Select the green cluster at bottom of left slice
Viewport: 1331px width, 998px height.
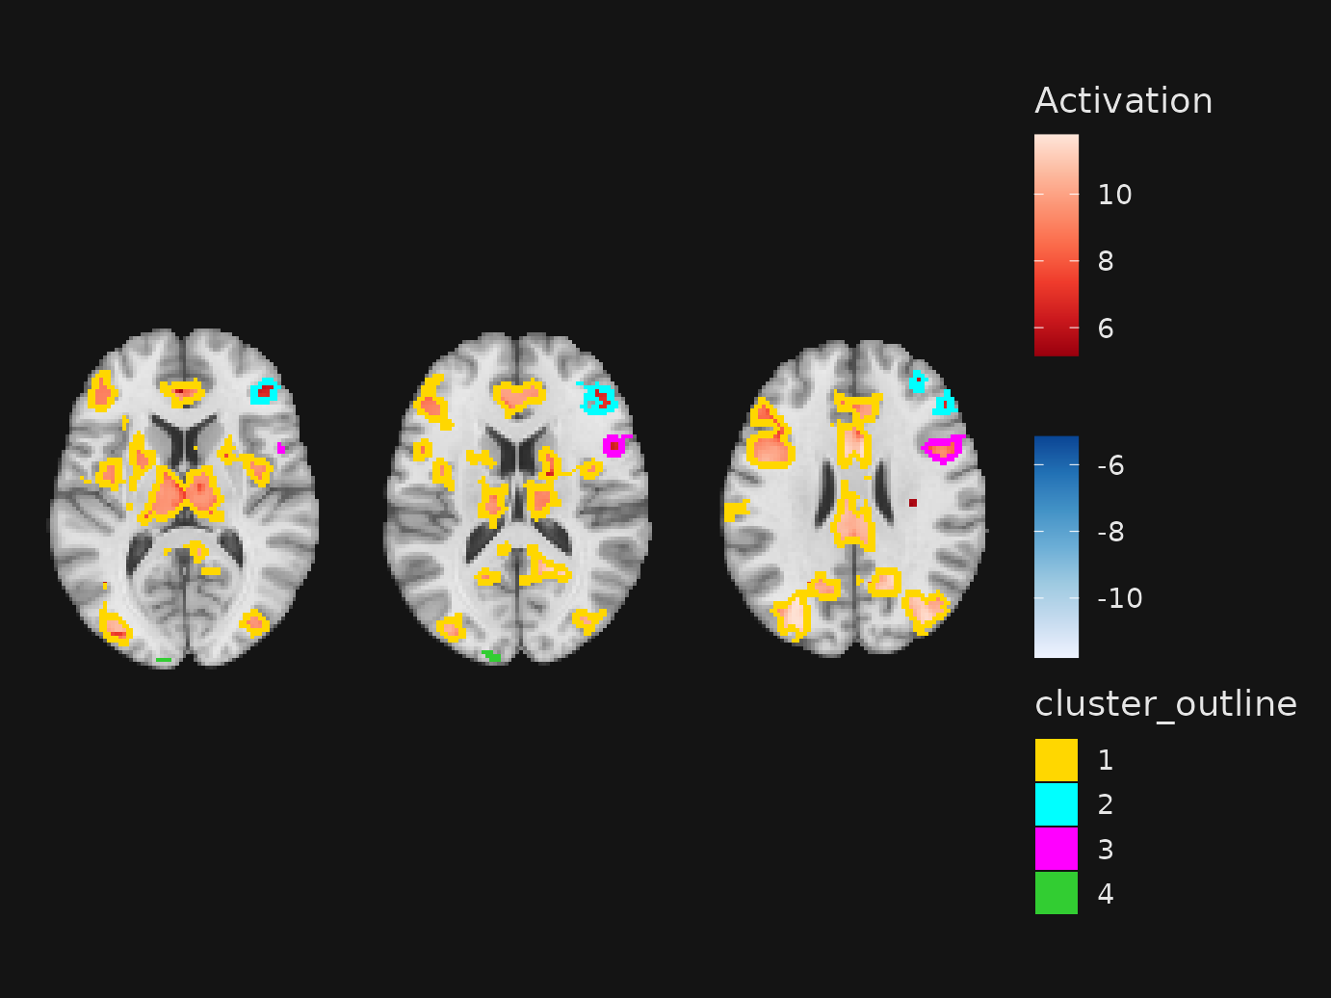tap(164, 660)
